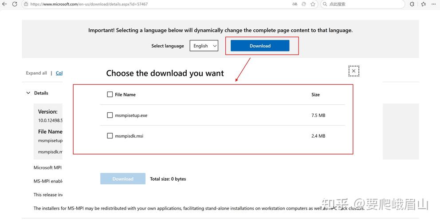The width and height of the screenshot is (440, 222).
Task: Click the site lock icon in the address bar
Action: click(x=26, y=4)
